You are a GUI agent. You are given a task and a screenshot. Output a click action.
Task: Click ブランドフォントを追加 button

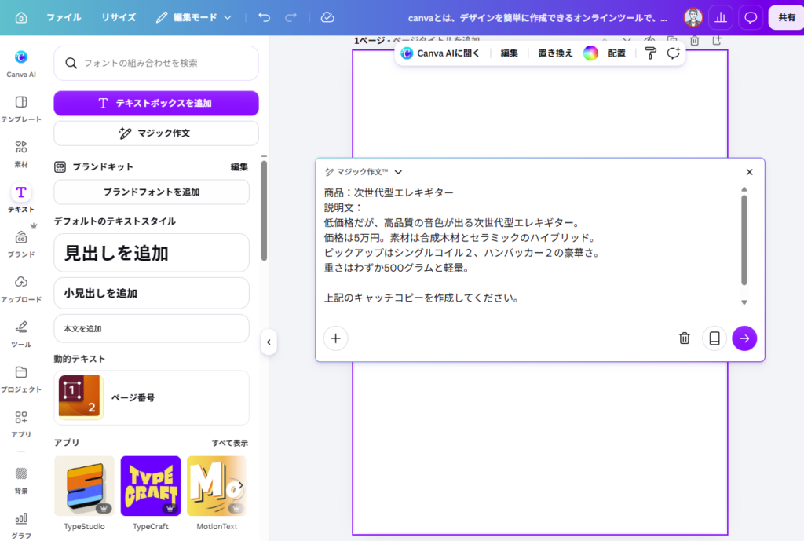click(152, 192)
